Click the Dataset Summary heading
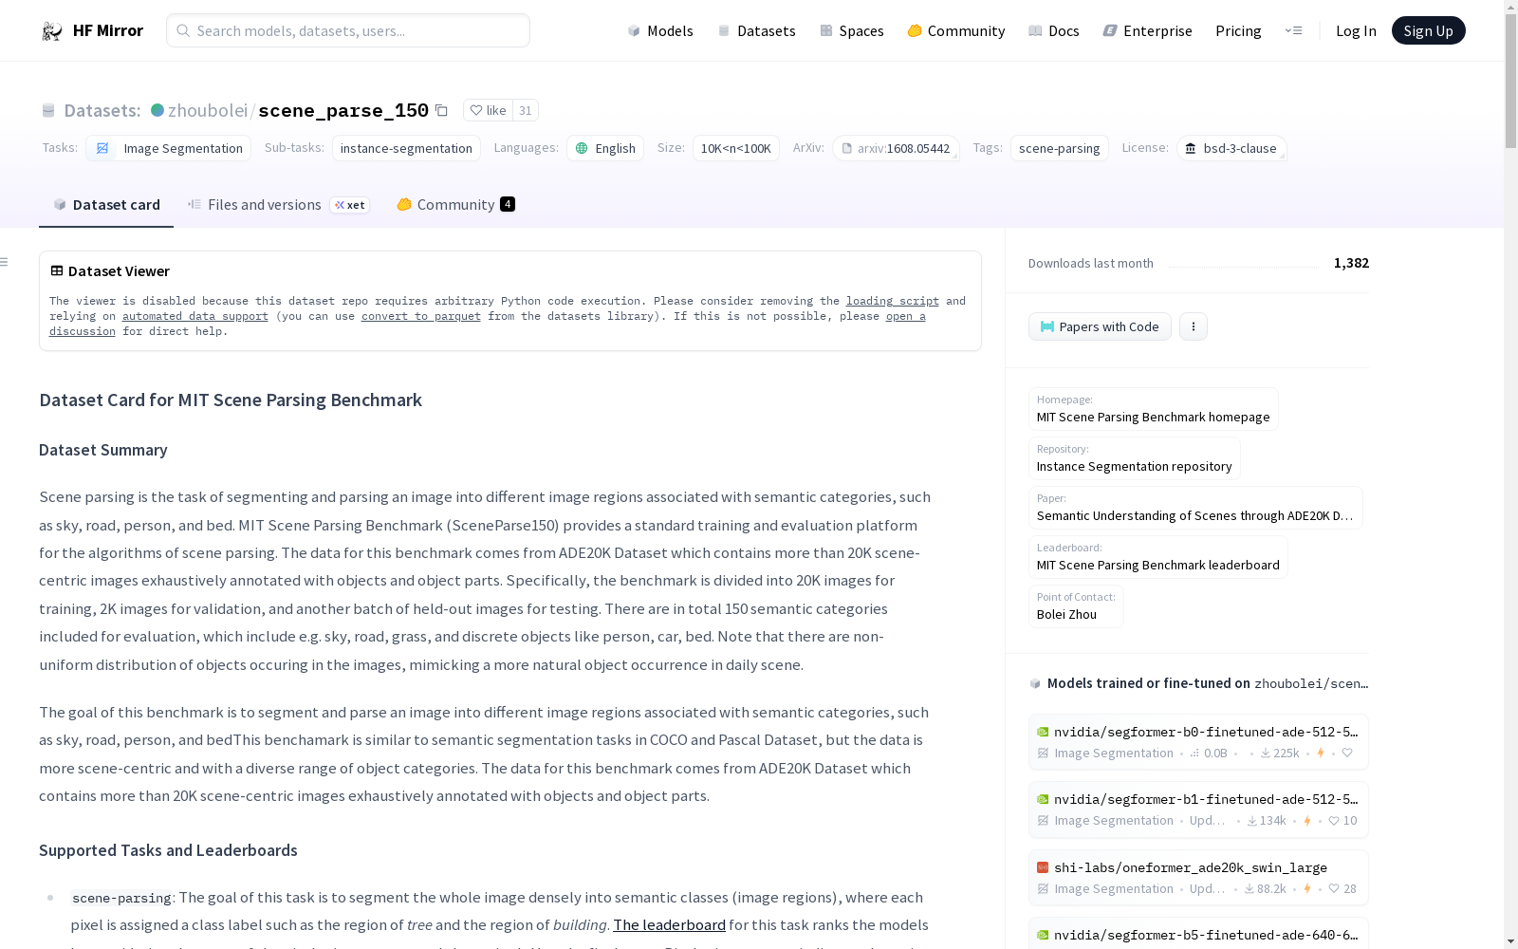Screen dimensions: 1518x949 [102, 450]
